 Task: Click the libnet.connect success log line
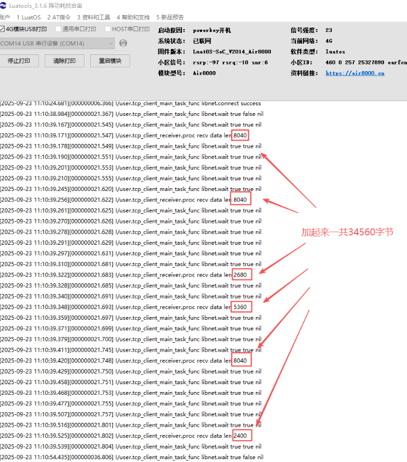pyautogui.click(x=130, y=104)
